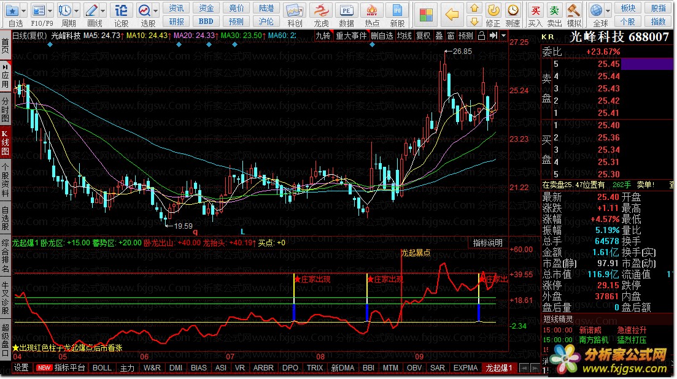Click the 沪伦 button
This screenshot has width=677, height=379.
[266, 21]
